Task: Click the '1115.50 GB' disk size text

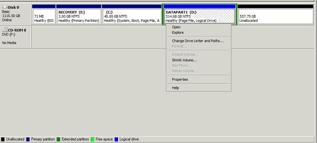Action: pyautogui.click(x=11, y=16)
